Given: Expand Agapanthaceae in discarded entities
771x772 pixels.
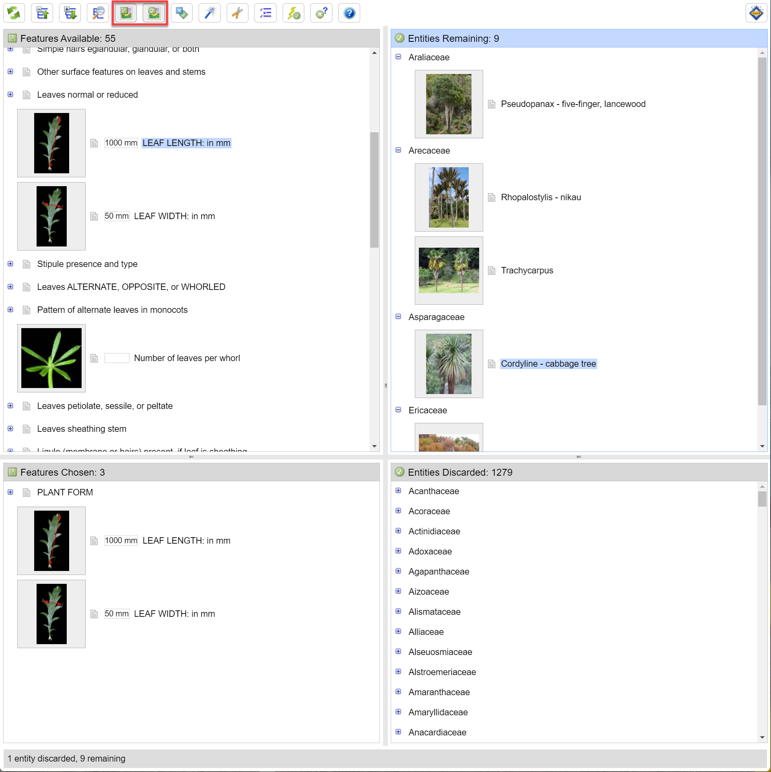Looking at the screenshot, I should [398, 571].
